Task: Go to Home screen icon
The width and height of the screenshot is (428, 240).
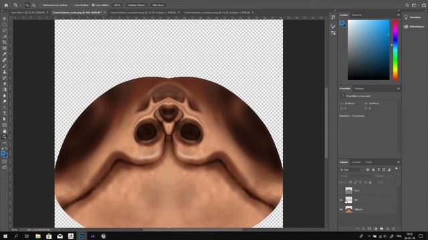Action: (6, 5)
